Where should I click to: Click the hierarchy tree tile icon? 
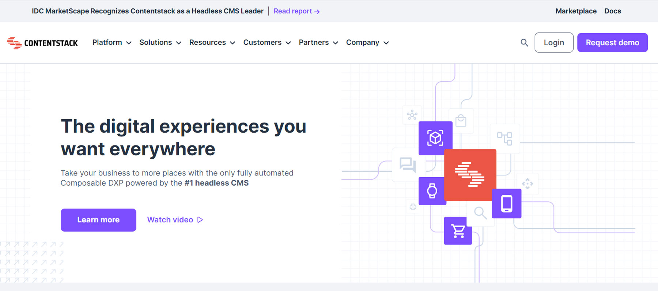(x=505, y=139)
